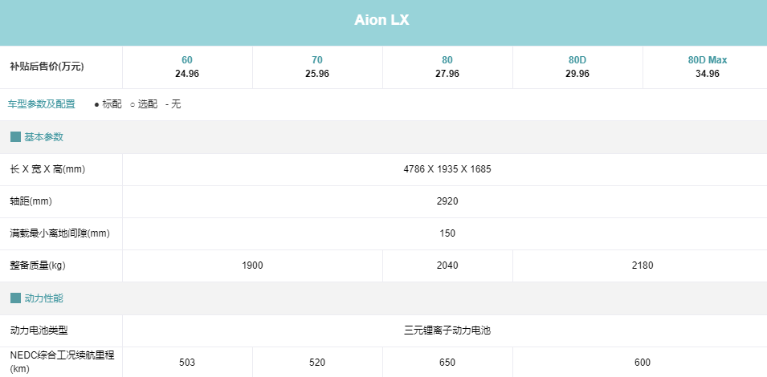Click the 2040 curb weight cell
767x377 pixels.
click(x=447, y=266)
